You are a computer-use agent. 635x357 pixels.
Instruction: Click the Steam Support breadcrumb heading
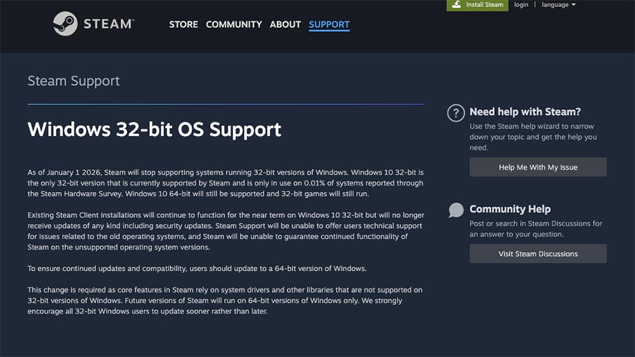73,81
